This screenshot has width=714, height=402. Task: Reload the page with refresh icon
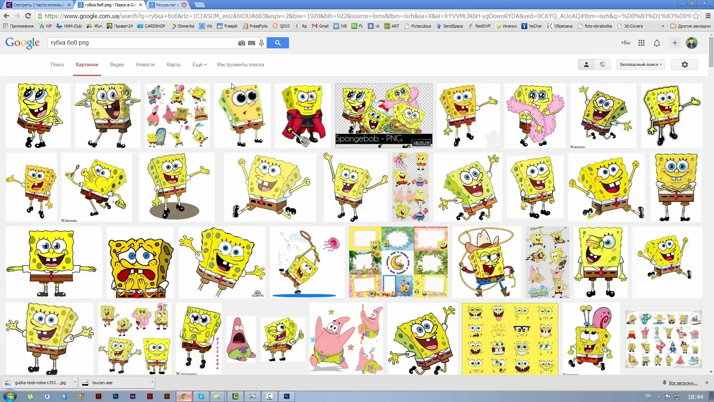(x=28, y=16)
